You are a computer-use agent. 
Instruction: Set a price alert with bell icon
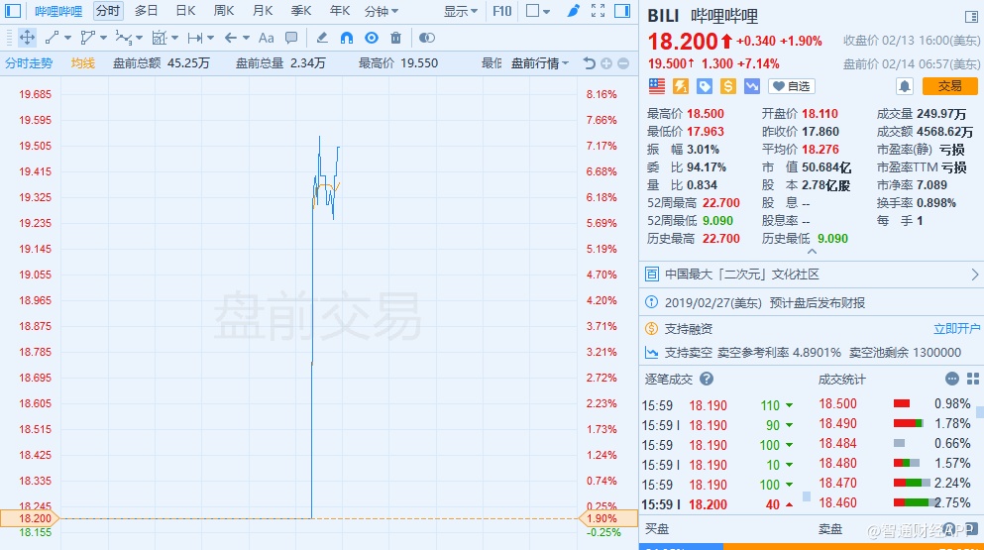pos(905,86)
